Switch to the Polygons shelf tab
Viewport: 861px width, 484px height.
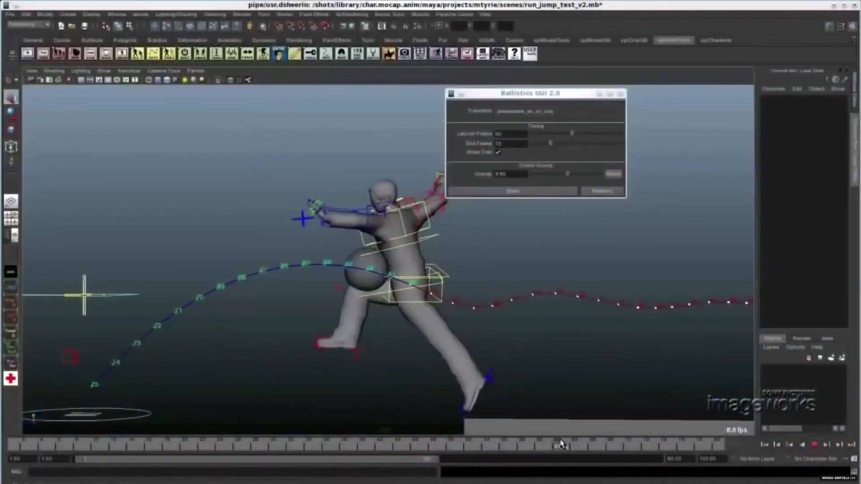[x=125, y=40]
